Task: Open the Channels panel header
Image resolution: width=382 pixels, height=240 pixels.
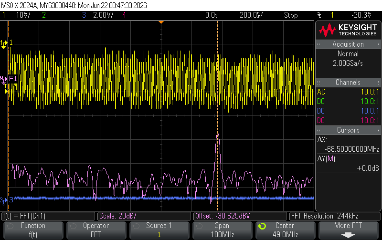Action: (x=348, y=82)
